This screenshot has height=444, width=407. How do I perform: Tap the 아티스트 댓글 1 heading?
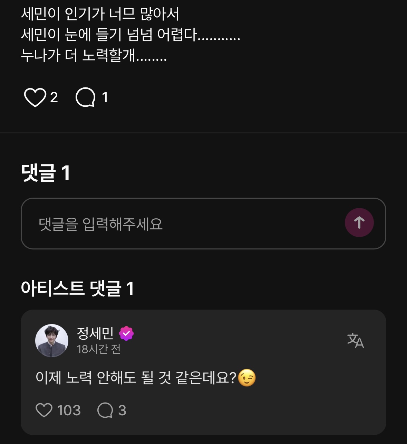pyautogui.click(x=77, y=289)
